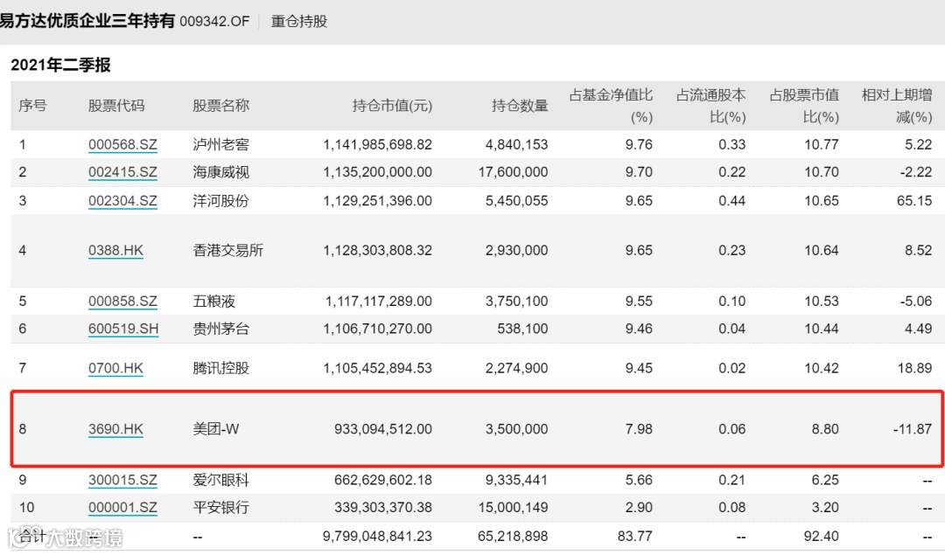Select stock name 泸州老窖
The image size is (945, 555).
click(x=220, y=144)
